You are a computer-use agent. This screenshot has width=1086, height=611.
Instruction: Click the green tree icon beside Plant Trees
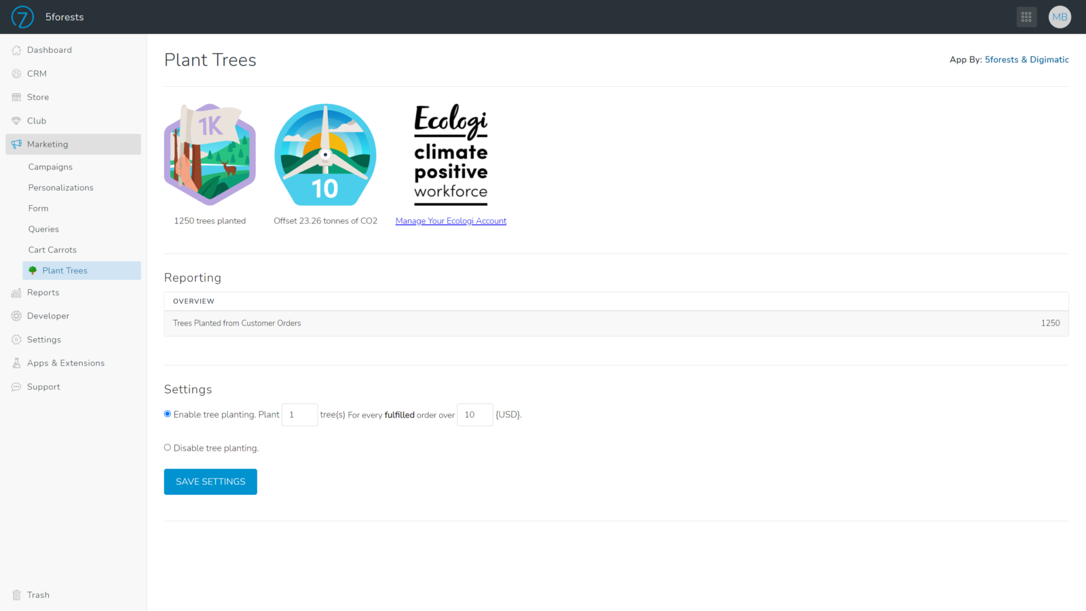[x=33, y=270]
